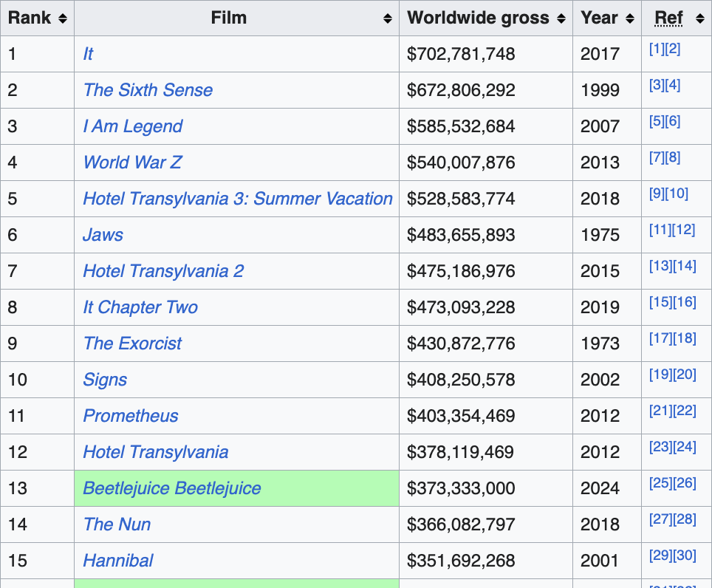Sort table by Year column arrows
Viewport: 712px width, 588px height.
[630, 18]
